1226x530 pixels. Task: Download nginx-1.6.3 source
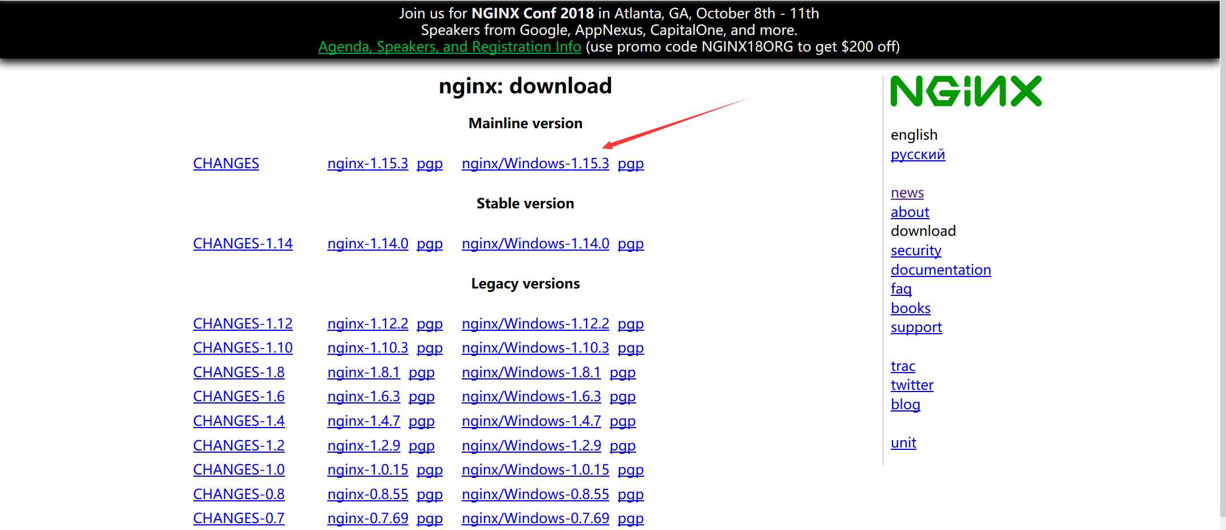click(364, 397)
